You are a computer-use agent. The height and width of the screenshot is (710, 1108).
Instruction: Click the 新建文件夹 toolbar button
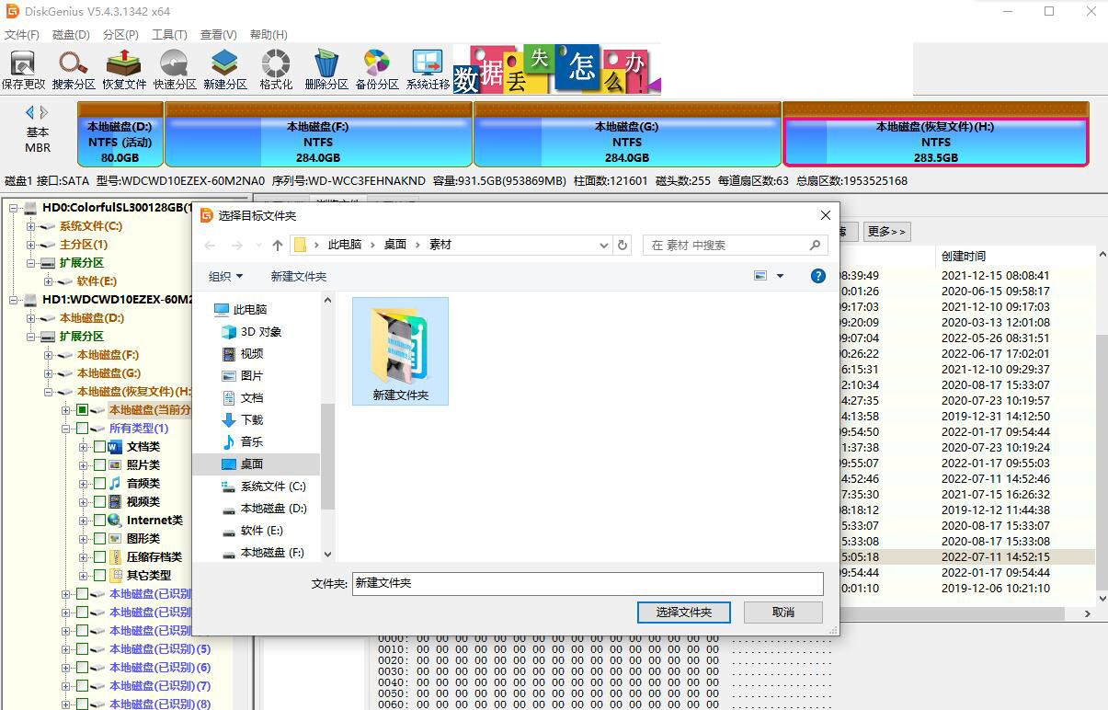pyautogui.click(x=298, y=276)
